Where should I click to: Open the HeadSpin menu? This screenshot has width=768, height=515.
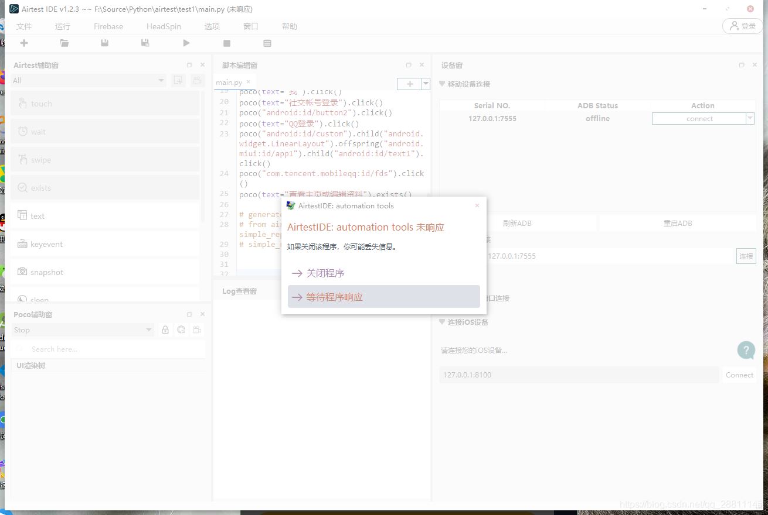164,26
